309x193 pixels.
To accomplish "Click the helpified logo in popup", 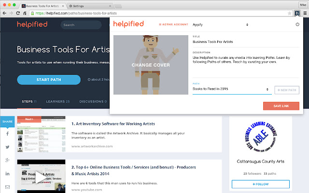I will (128, 24).
